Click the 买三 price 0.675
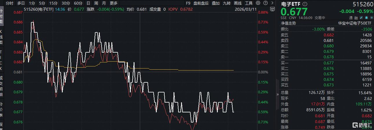 (329, 74)
